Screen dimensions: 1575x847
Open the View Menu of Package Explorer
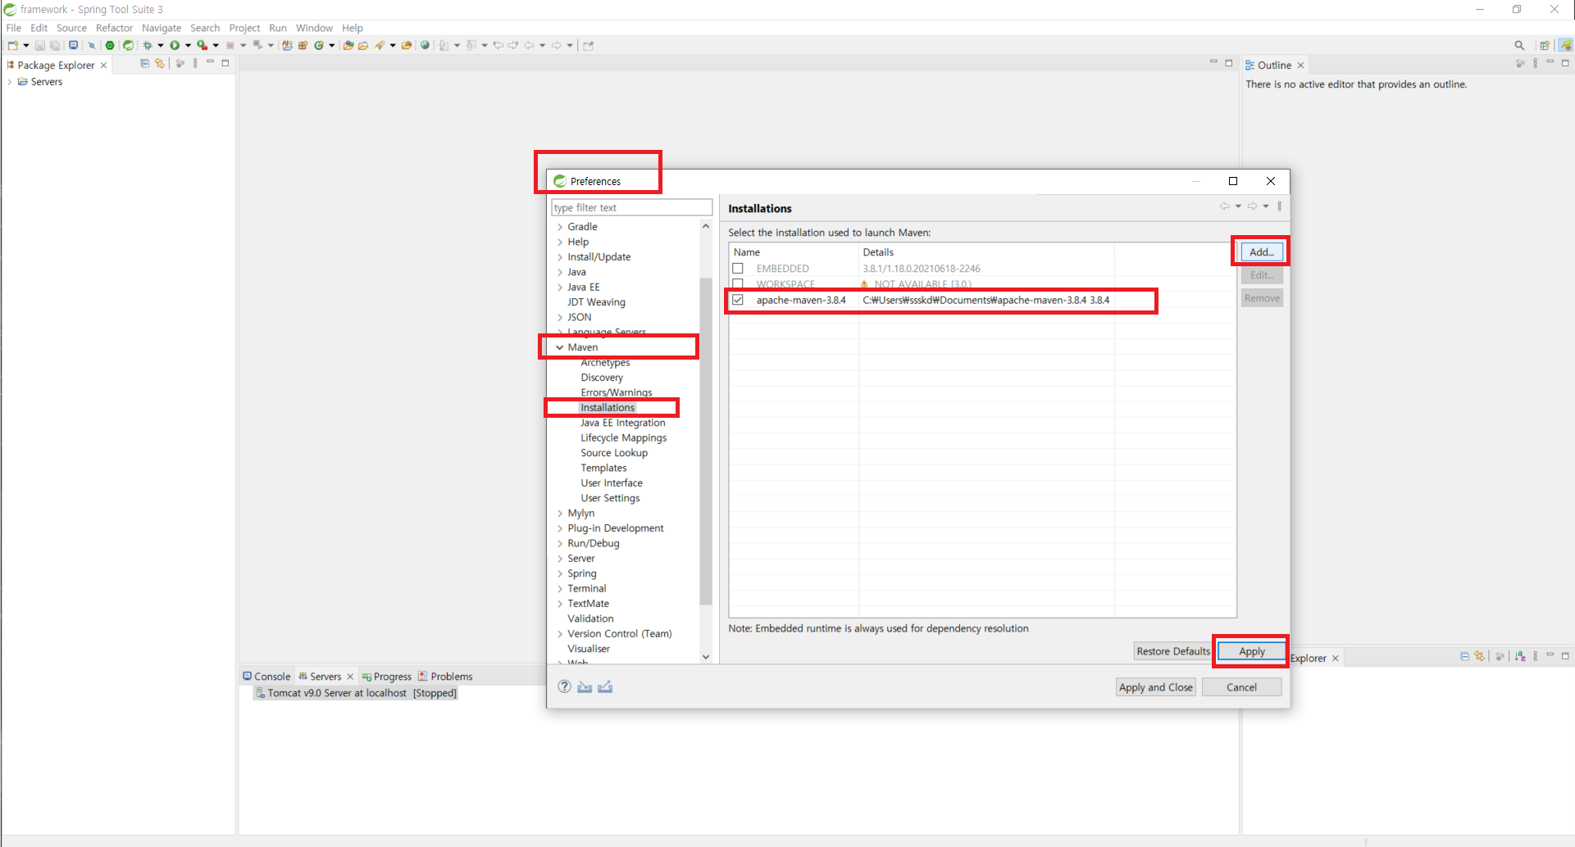click(x=195, y=63)
